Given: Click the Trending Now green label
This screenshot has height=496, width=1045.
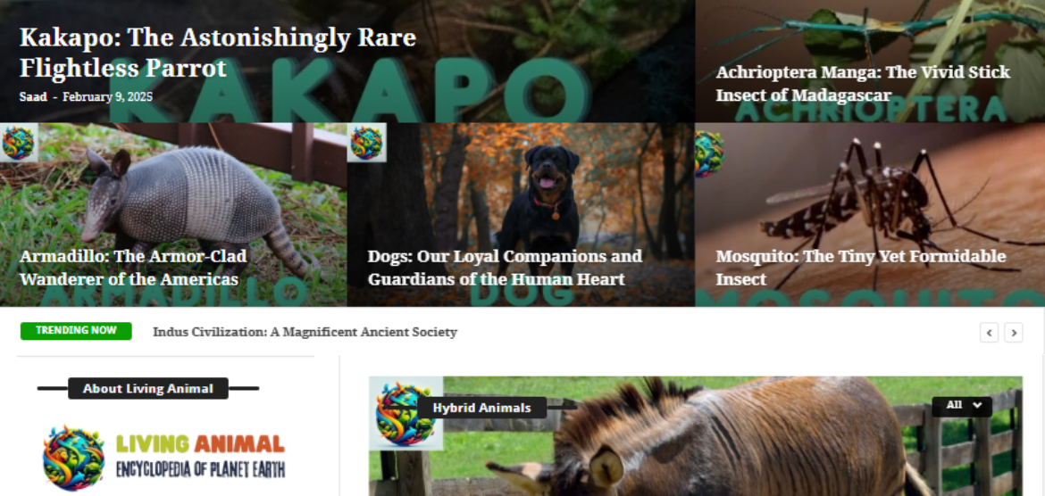Looking at the screenshot, I should tap(76, 331).
